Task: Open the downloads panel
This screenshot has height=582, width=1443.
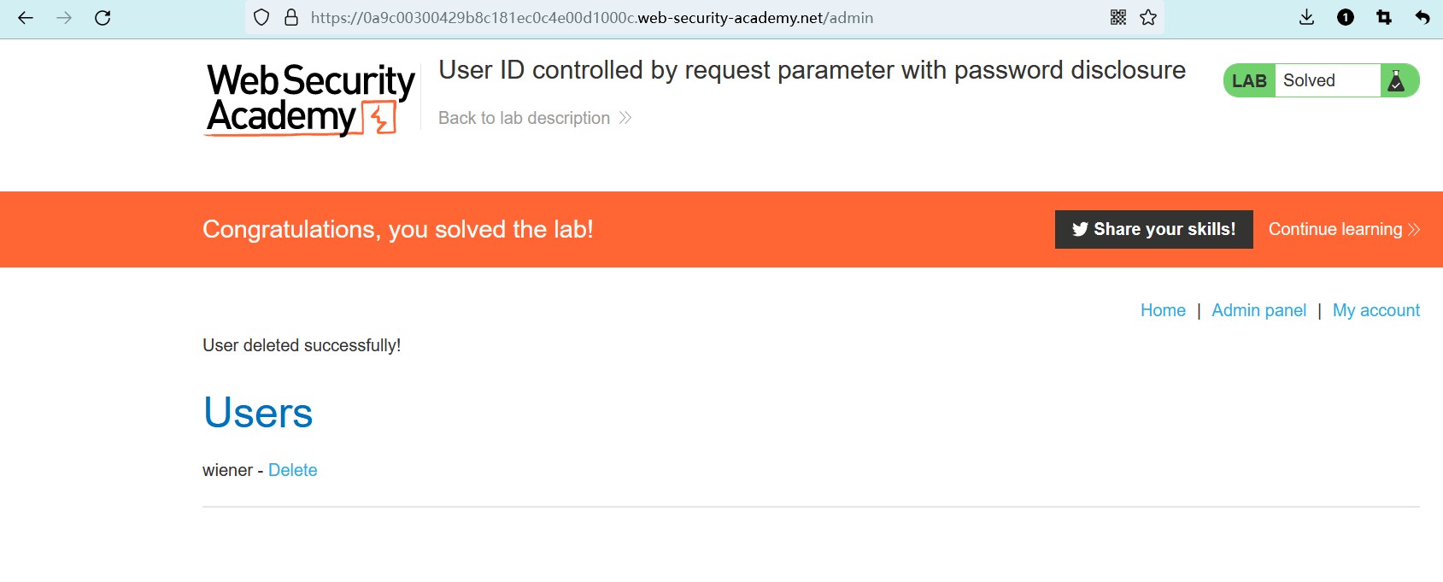Action: [x=1306, y=17]
